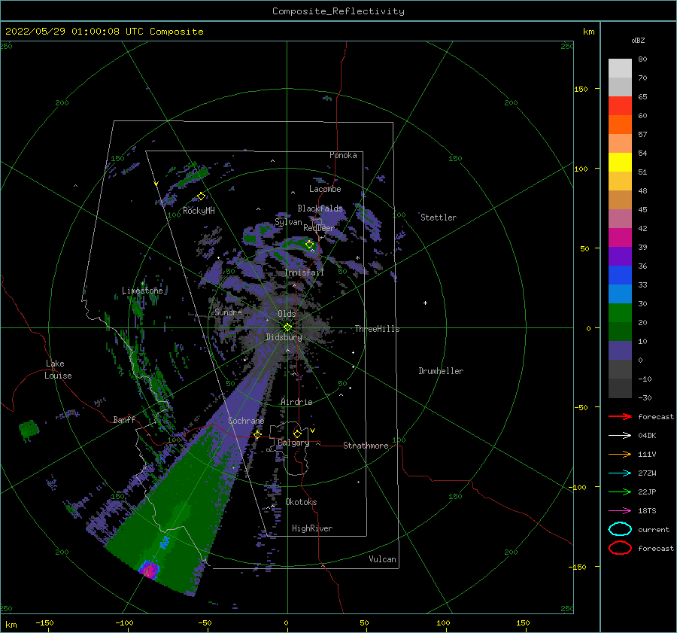Click the Stettler label
Viewport: 677px width, 633px height.
439,218
